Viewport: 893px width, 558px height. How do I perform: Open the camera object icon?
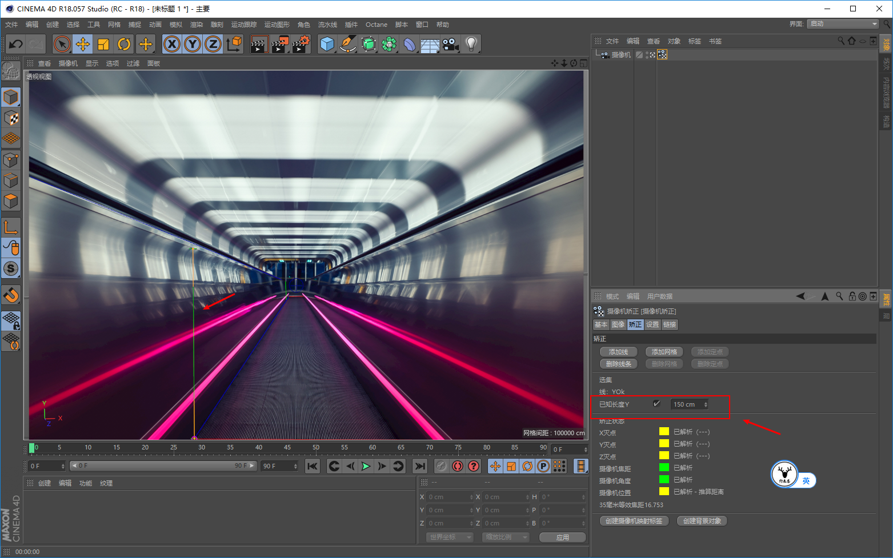pos(450,44)
